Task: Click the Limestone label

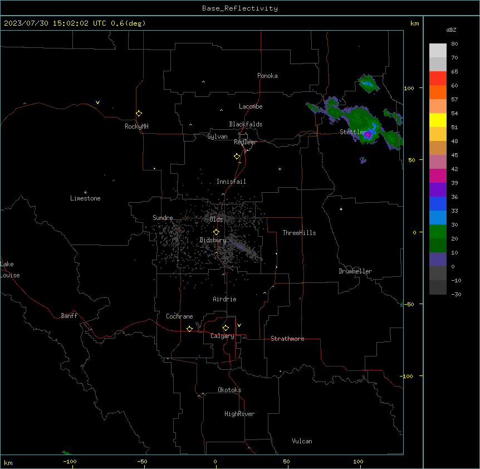Action: [x=85, y=198]
